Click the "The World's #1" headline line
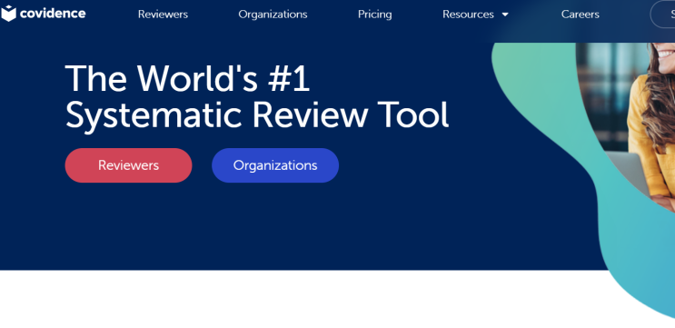This screenshot has width=675, height=328. point(187,78)
